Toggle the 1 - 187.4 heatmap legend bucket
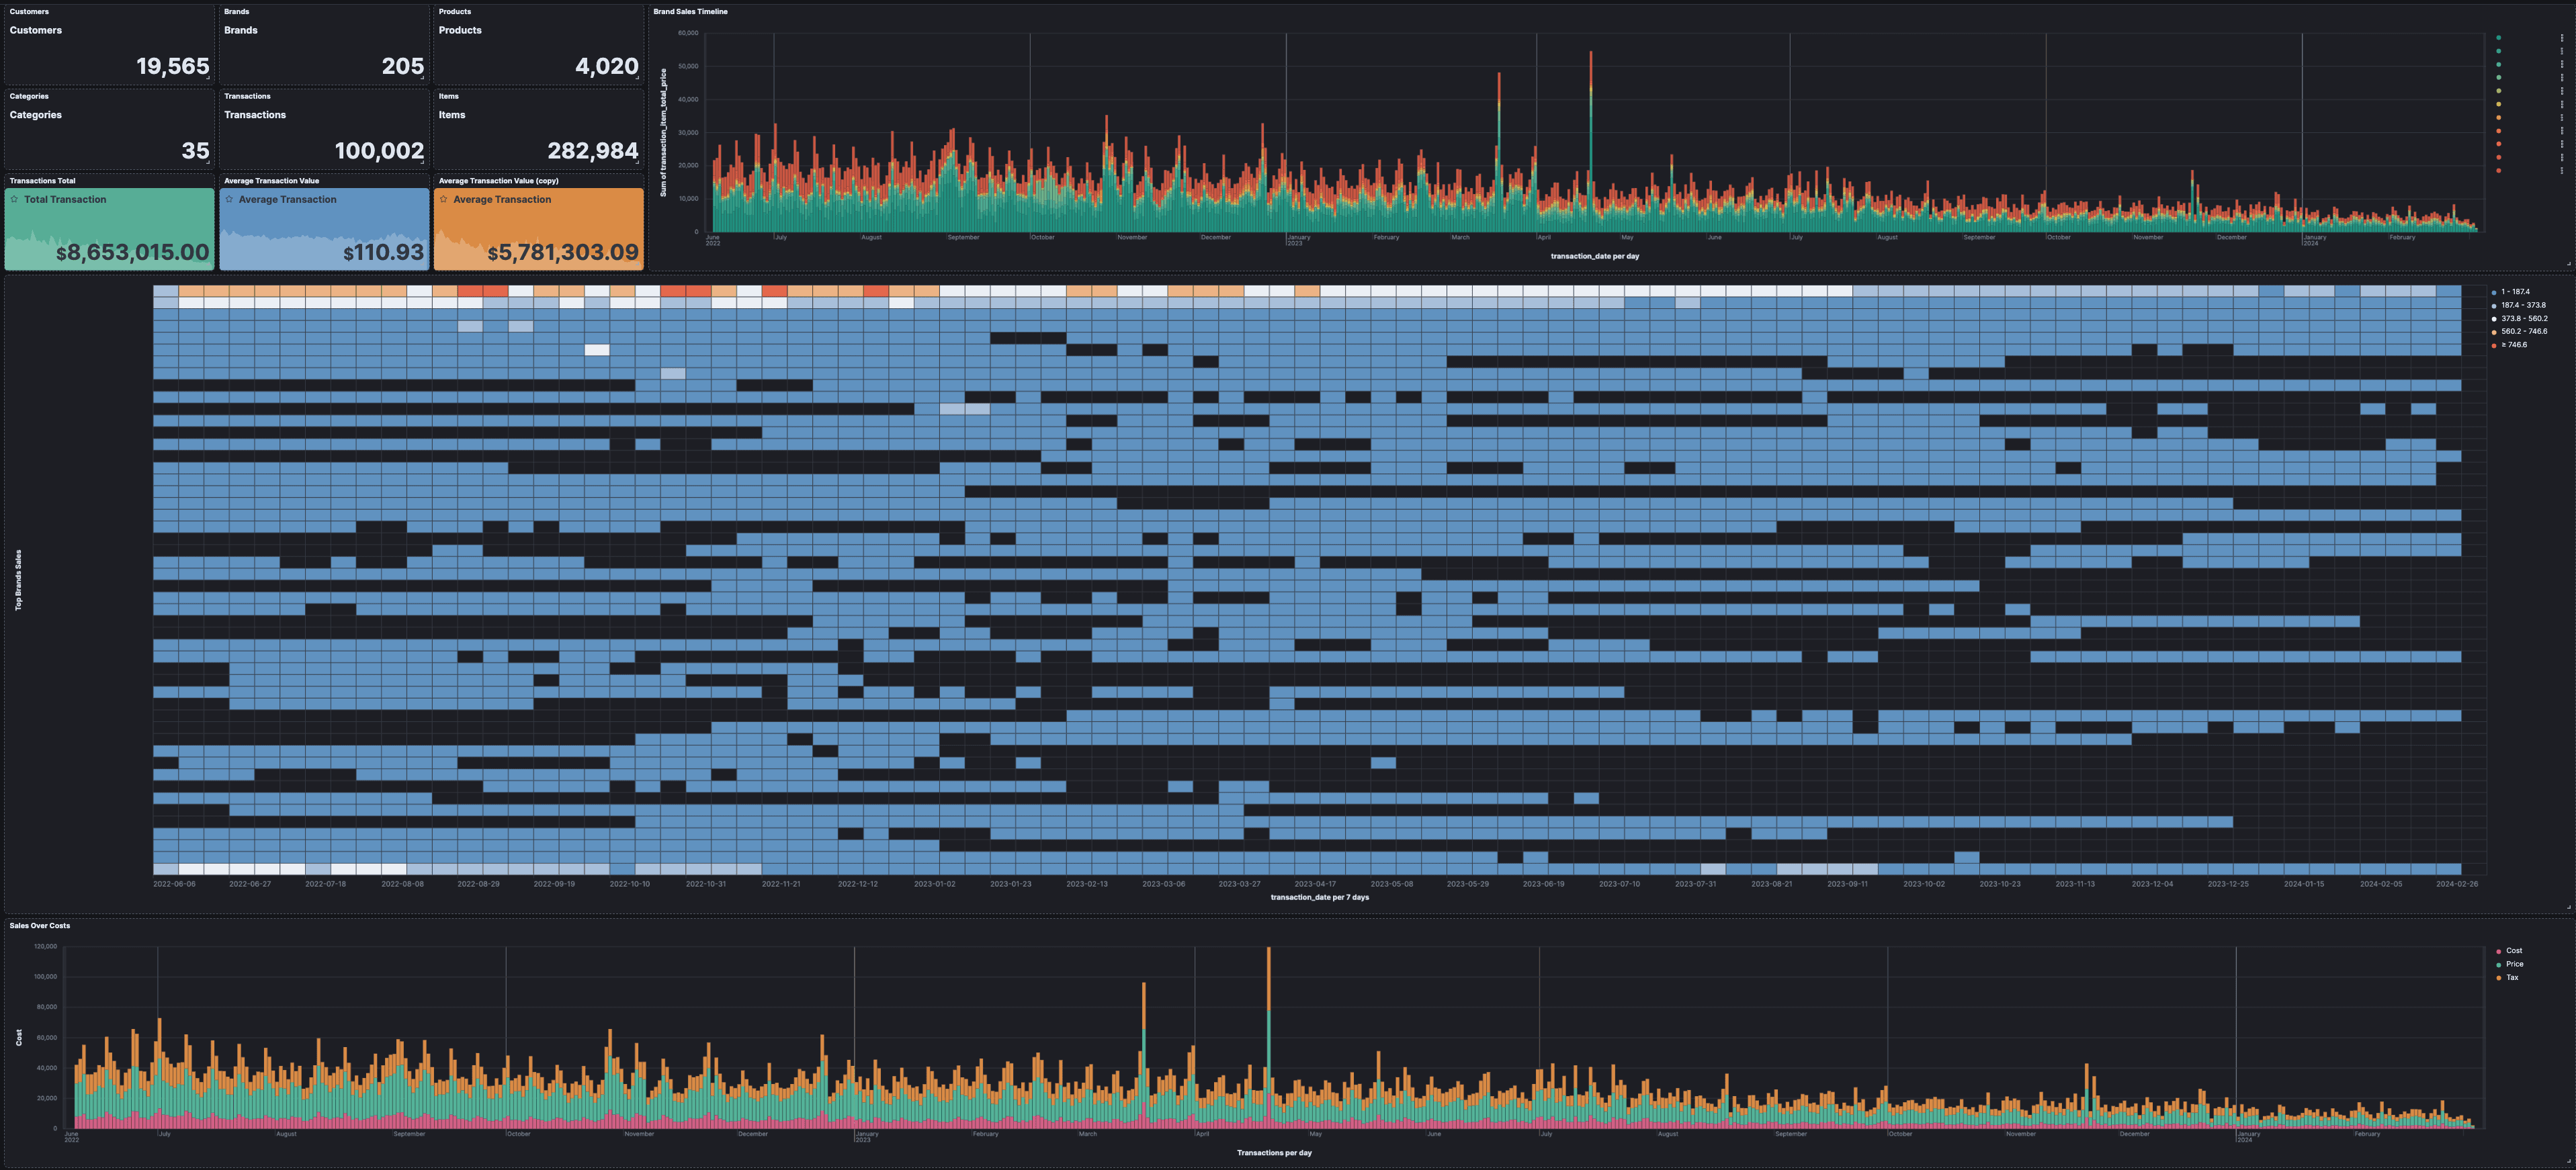Viewport: 2576px width, 1170px height. click(2494, 292)
